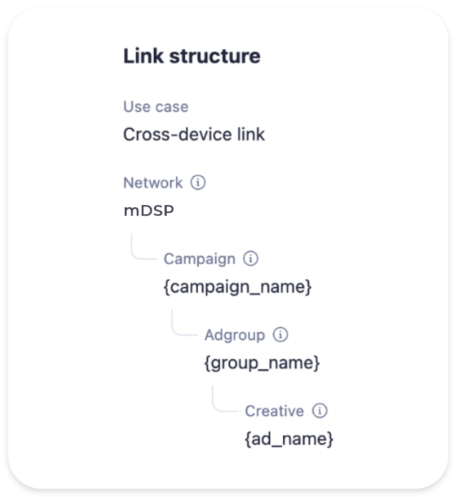Click the Campaign label

point(199,258)
